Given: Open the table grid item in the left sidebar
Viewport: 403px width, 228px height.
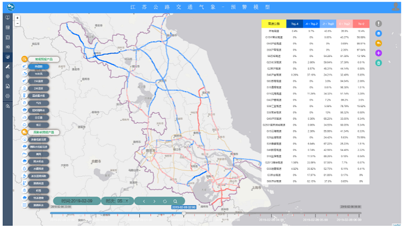Looking at the screenshot, I should [7, 28].
